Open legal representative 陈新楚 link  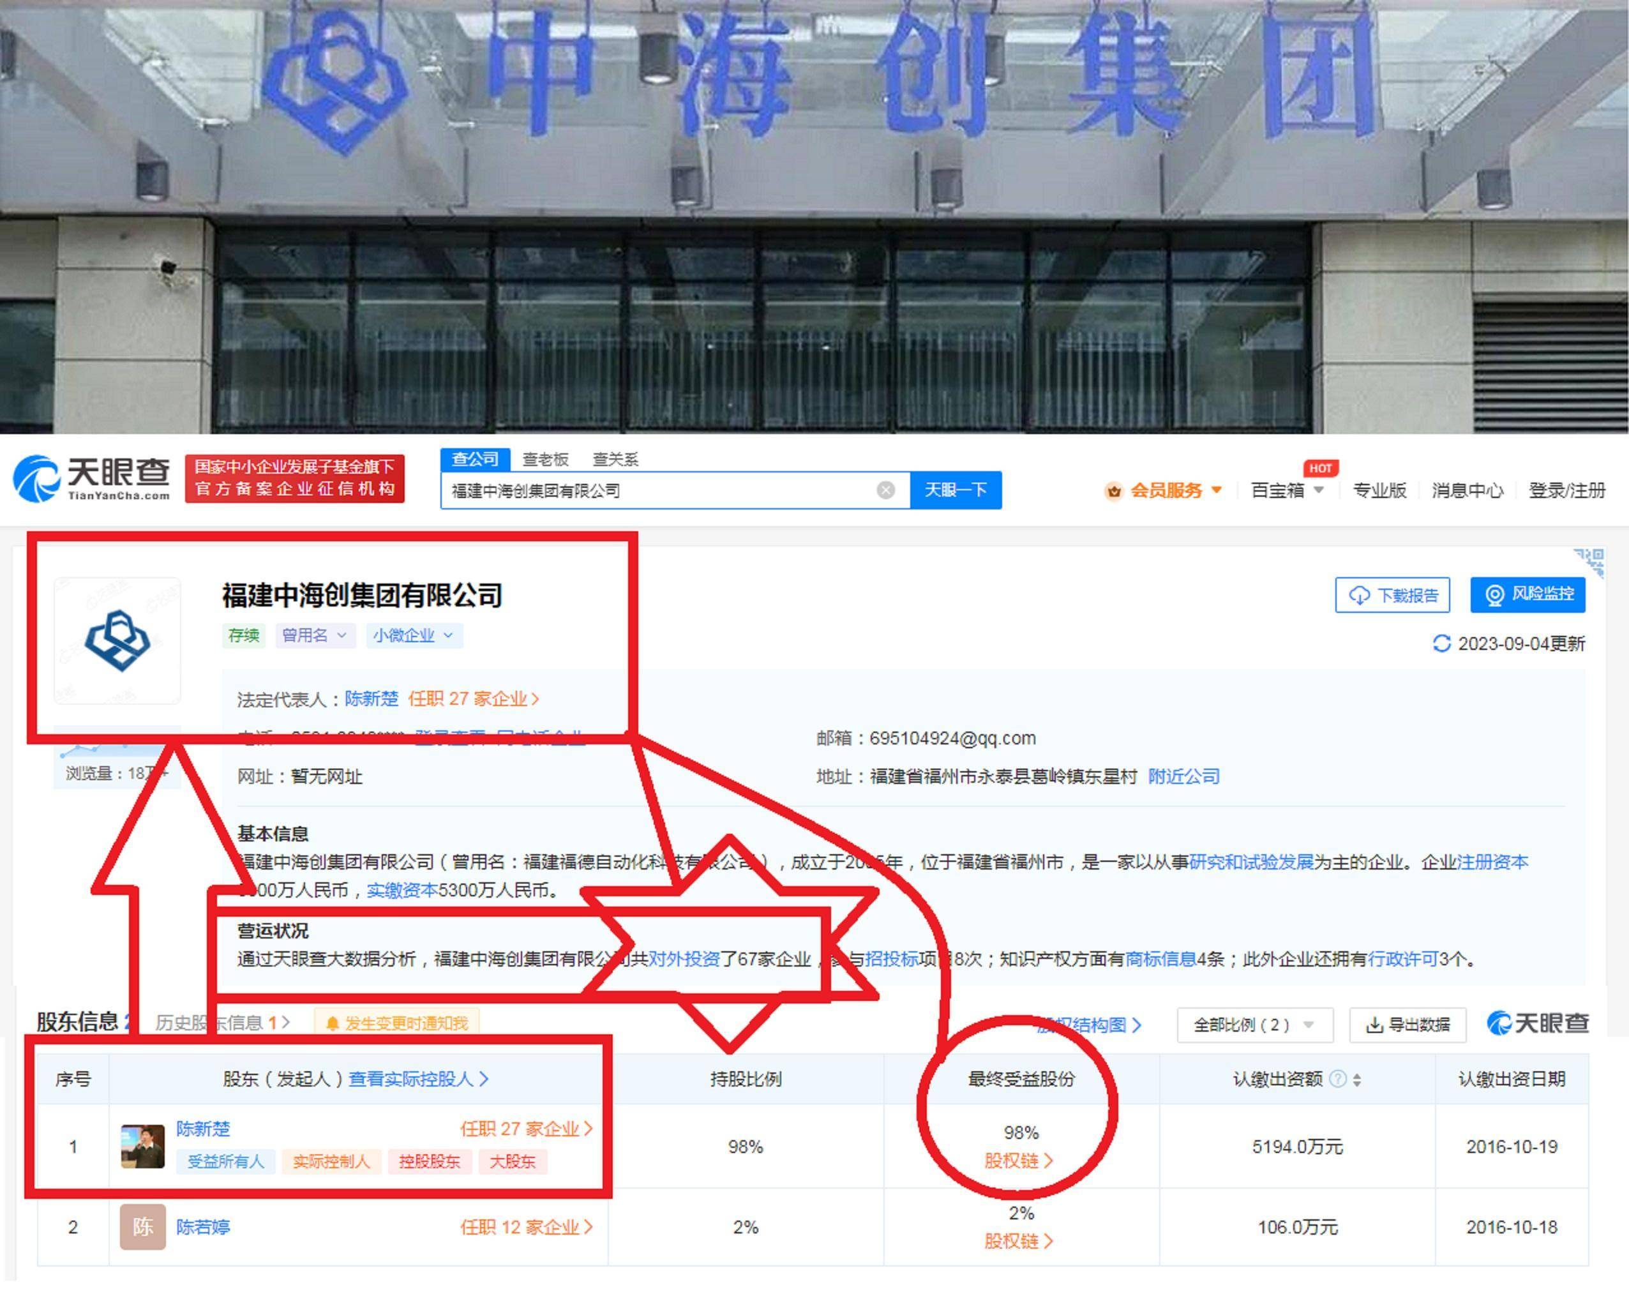(x=371, y=699)
